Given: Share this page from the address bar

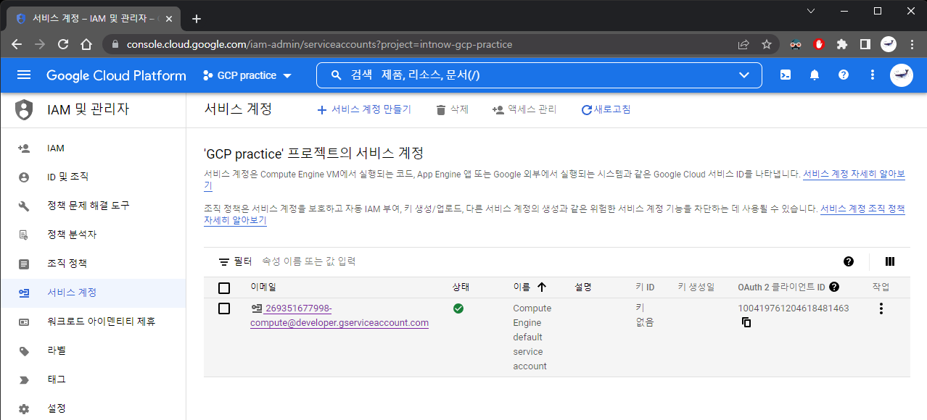Looking at the screenshot, I should [743, 44].
